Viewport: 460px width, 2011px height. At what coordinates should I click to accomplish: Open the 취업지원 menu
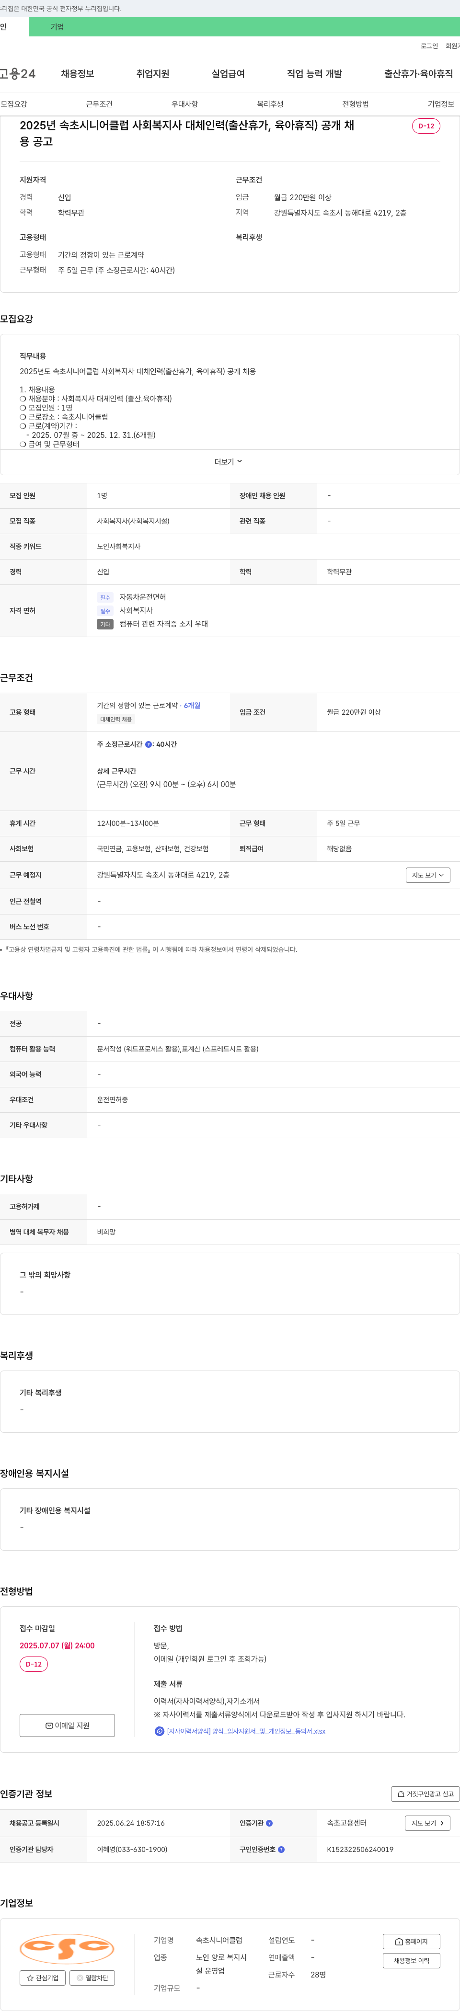pyautogui.click(x=153, y=74)
